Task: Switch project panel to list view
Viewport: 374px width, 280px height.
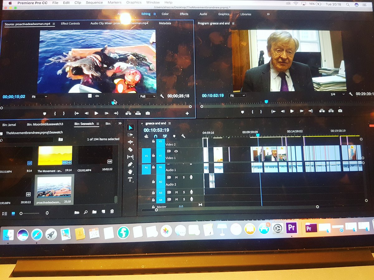Action: [5, 214]
